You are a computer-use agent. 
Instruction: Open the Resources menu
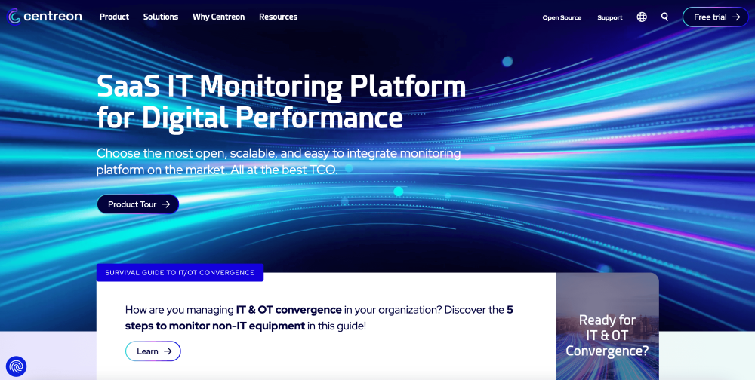coord(278,17)
